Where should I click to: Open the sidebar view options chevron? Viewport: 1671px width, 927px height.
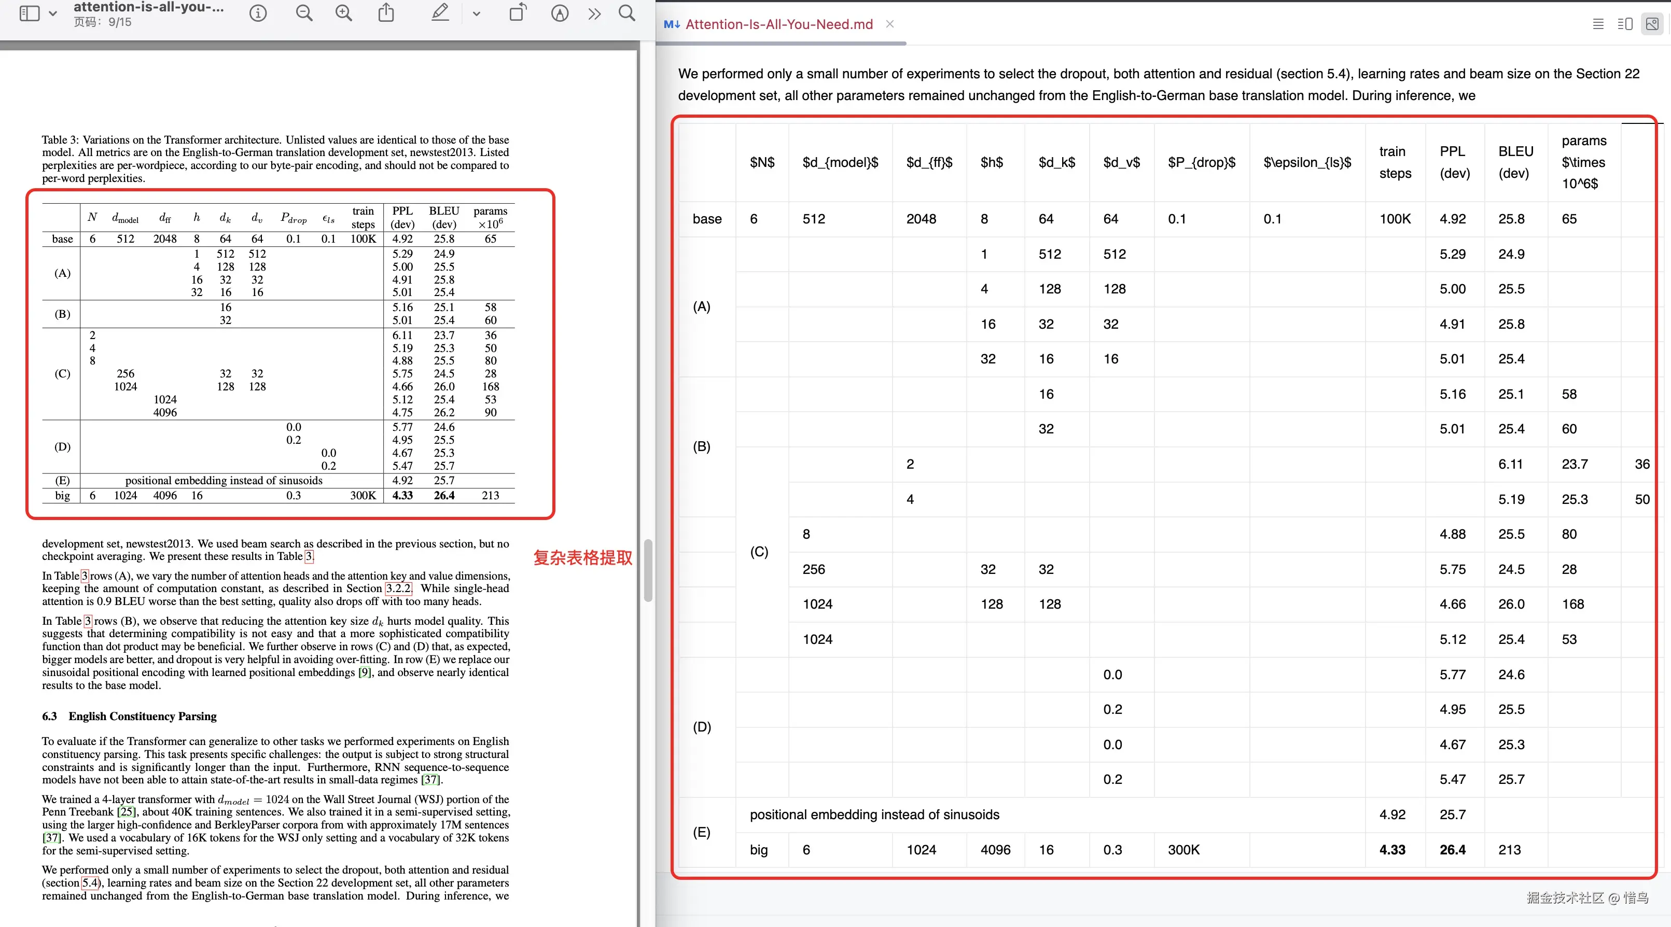53,13
